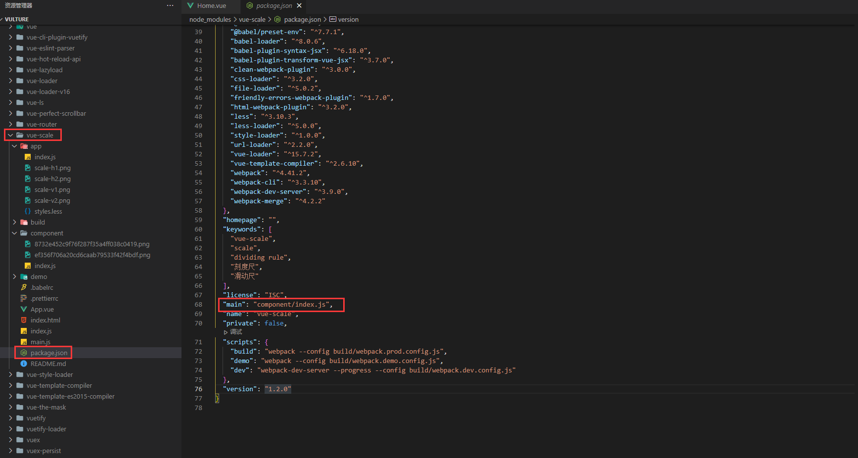Collapse the component folder chevron
The height and width of the screenshot is (458, 858).
click(x=15, y=233)
